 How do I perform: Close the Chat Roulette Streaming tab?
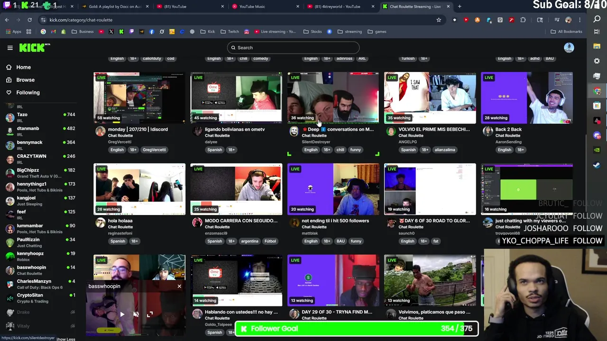[448, 7]
